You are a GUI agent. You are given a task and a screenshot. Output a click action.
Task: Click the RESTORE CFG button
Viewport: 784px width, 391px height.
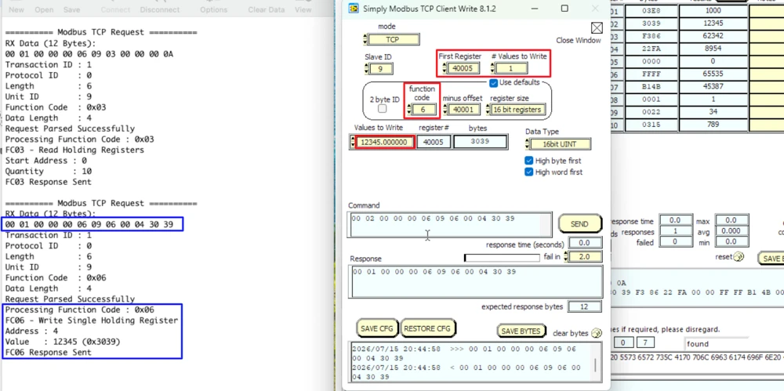[427, 328]
